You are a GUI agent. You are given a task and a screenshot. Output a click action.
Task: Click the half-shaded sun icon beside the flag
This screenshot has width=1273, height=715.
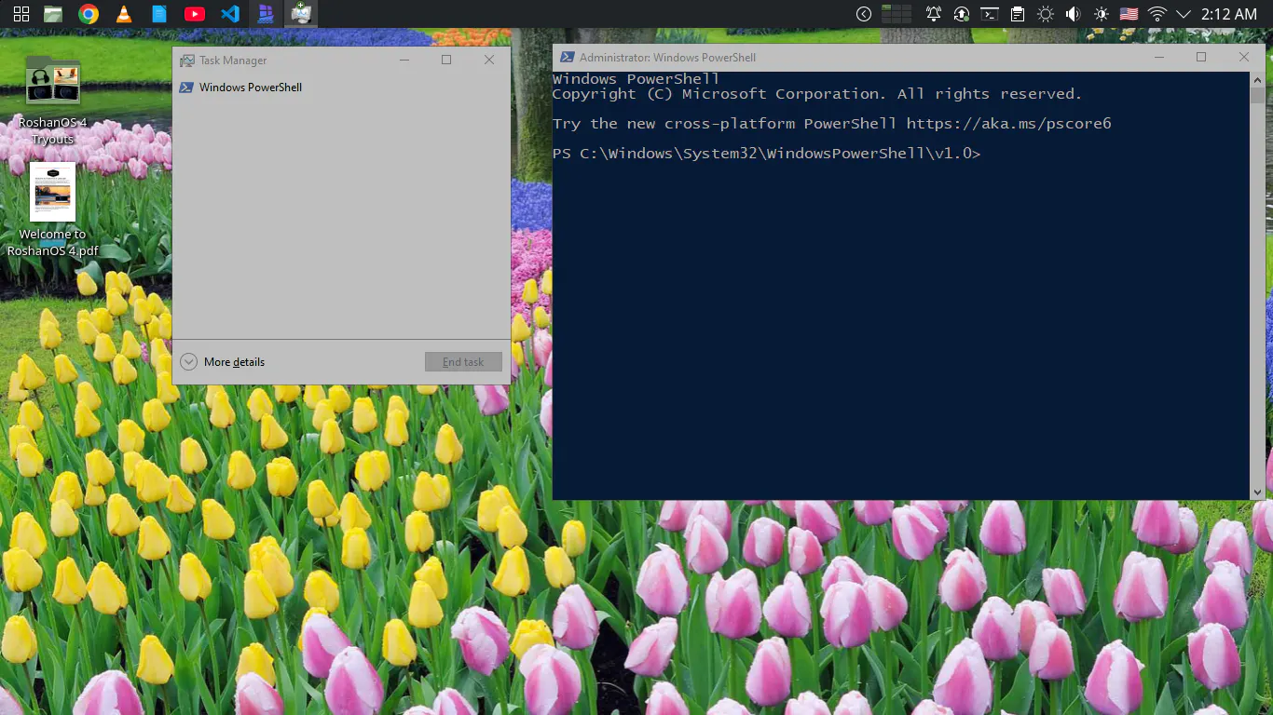pyautogui.click(x=1102, y=14)
